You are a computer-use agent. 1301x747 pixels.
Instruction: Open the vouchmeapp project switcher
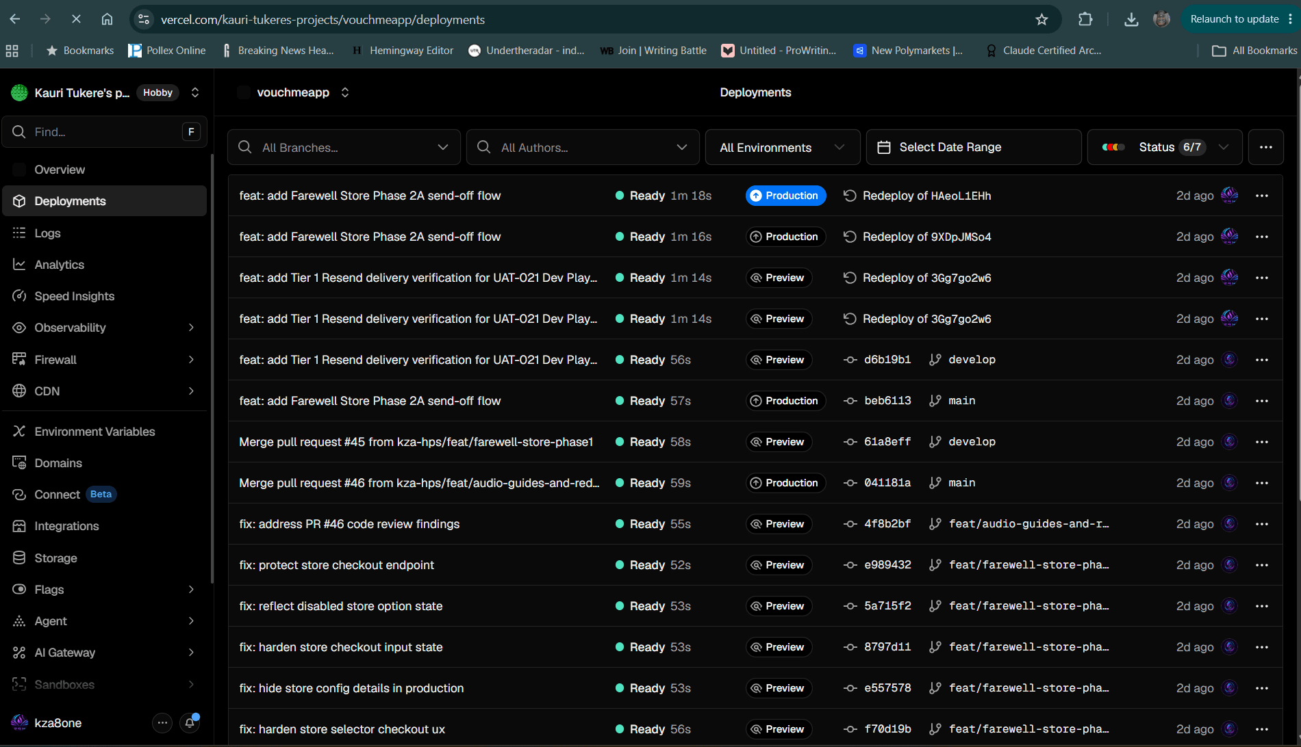click(x=345, y=92)
